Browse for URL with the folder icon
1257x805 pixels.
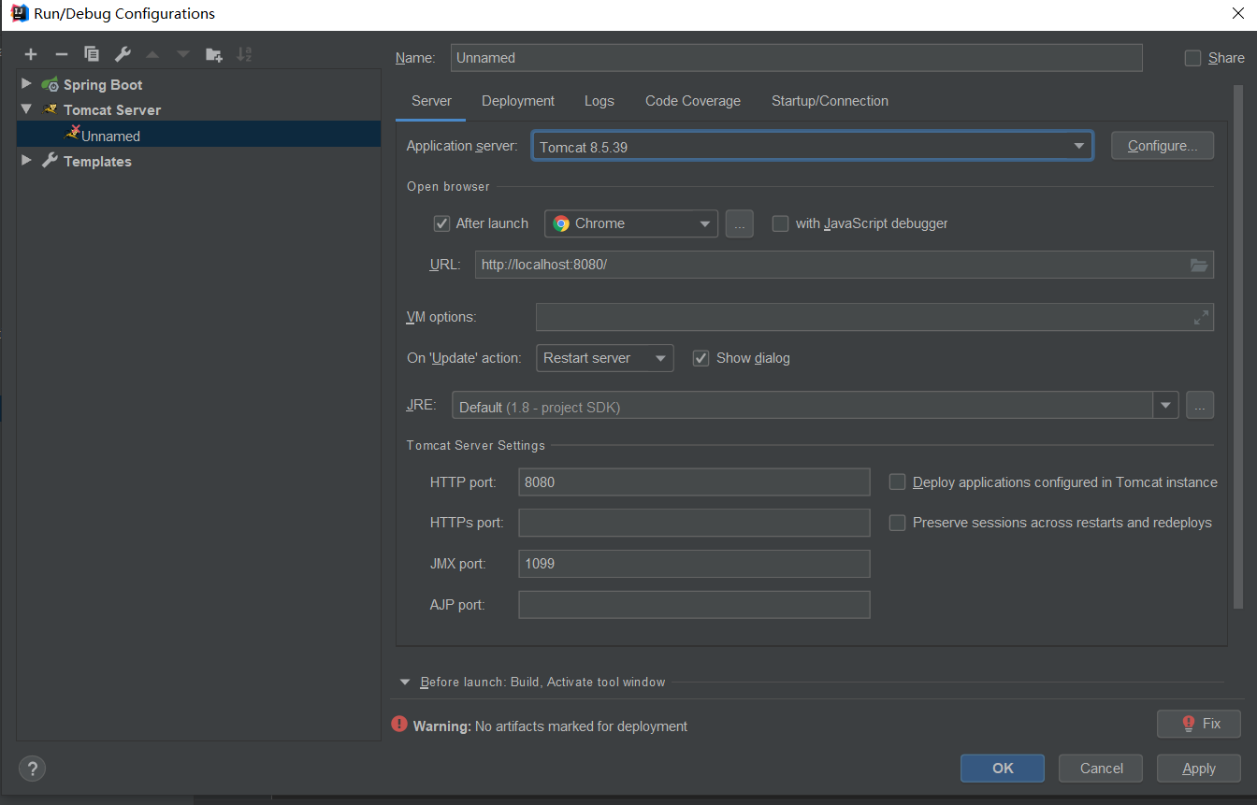click(1199, 265)
